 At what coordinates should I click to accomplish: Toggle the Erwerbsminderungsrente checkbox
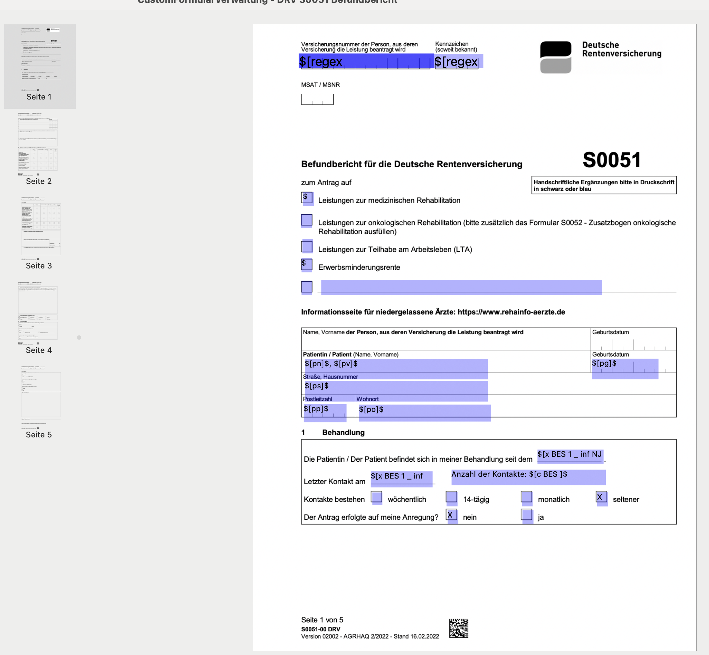click(x=307, y=265)
